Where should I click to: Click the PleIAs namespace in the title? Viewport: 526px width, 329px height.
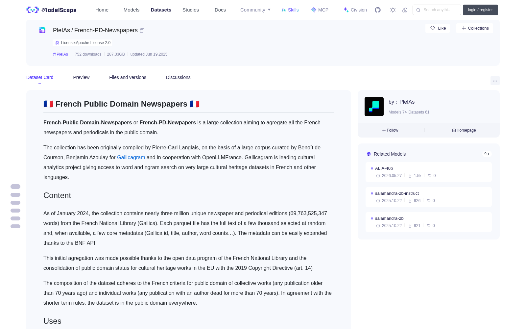coord(61,30)
